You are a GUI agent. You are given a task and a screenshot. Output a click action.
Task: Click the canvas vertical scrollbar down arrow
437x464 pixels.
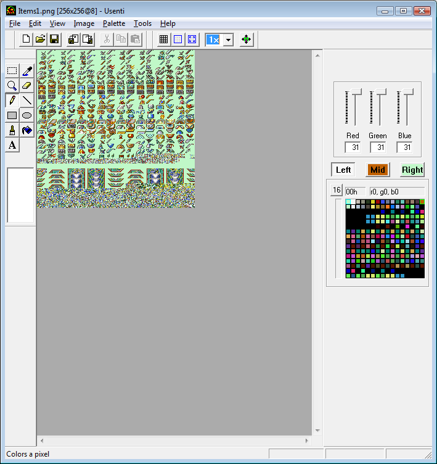coord(317,431)
